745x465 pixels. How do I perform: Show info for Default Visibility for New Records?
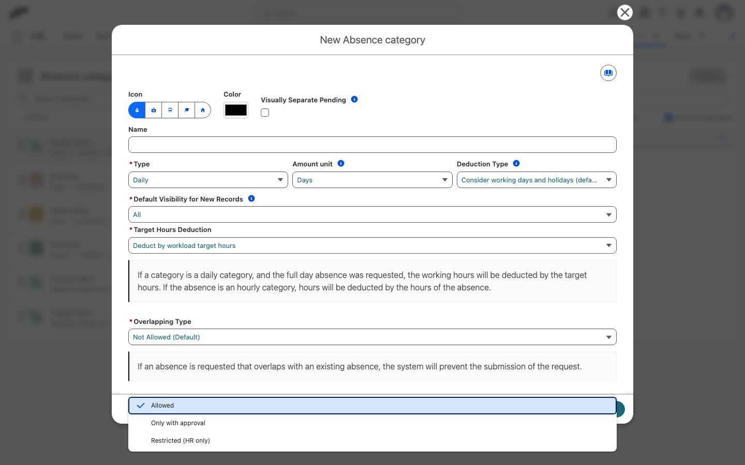coord(251,198)
